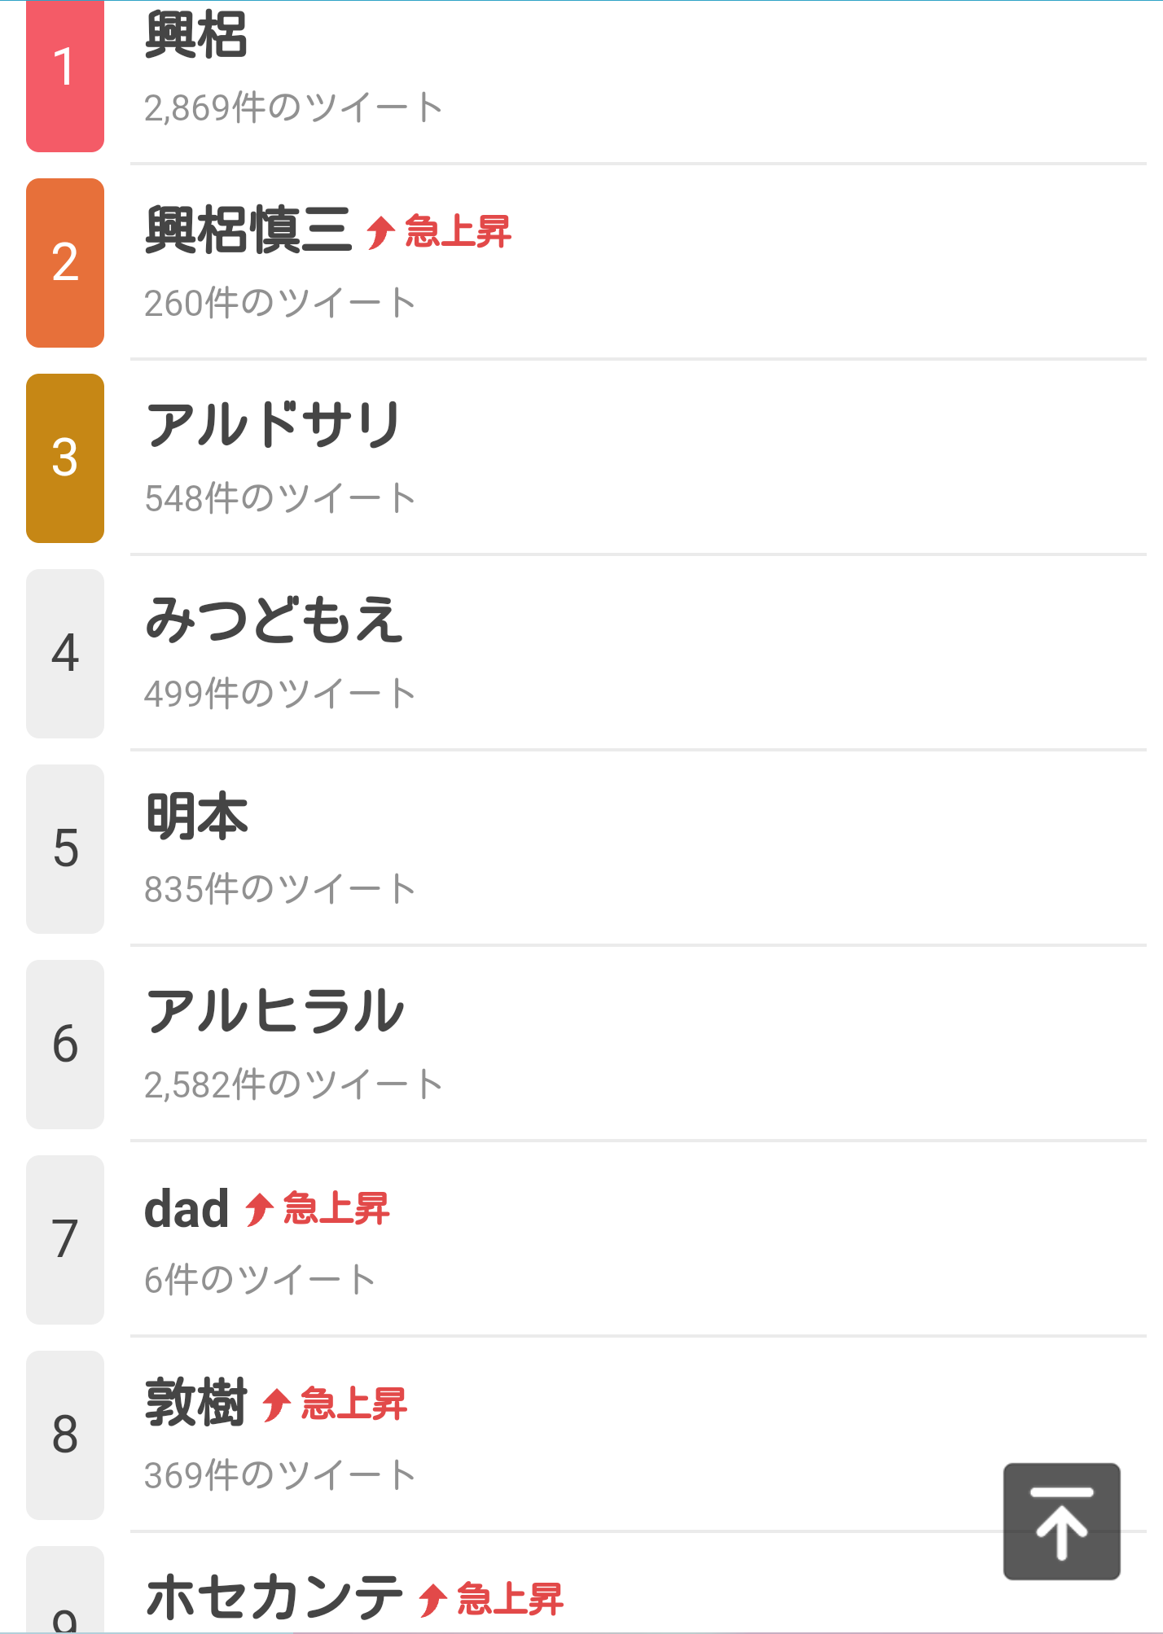Image resolution: width=1163 pixels, height=1634 pixels.
Task: Open the 興梠 trend topic
Action: pos(195,36)
